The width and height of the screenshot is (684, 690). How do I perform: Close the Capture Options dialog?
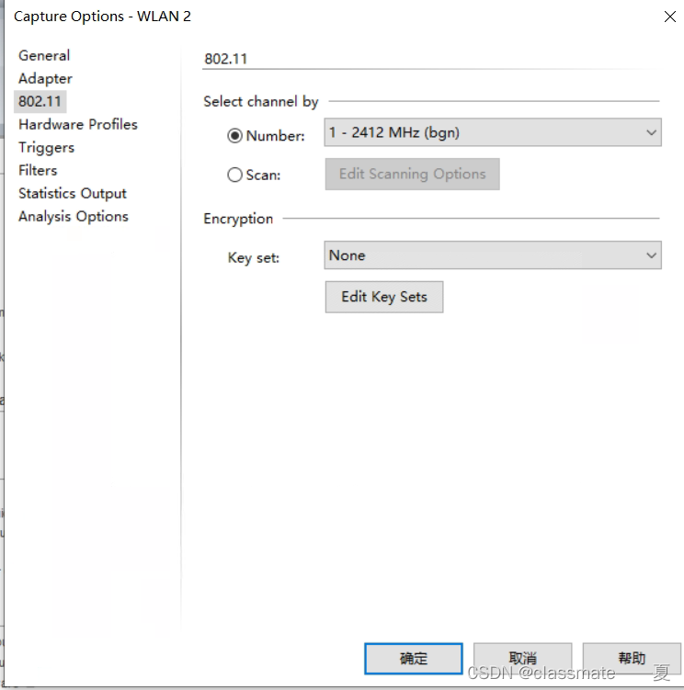pyautogui.click(x=670, y=17)
